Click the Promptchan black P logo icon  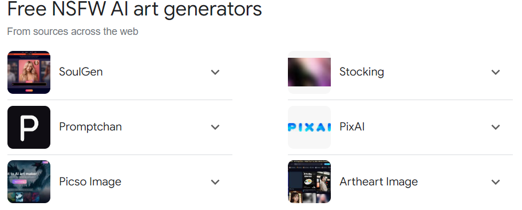(x=29, y=127)
